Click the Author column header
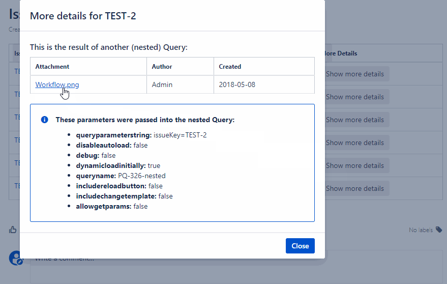The width and height of the screenshot is (447, 284). [x=162, y=67]
